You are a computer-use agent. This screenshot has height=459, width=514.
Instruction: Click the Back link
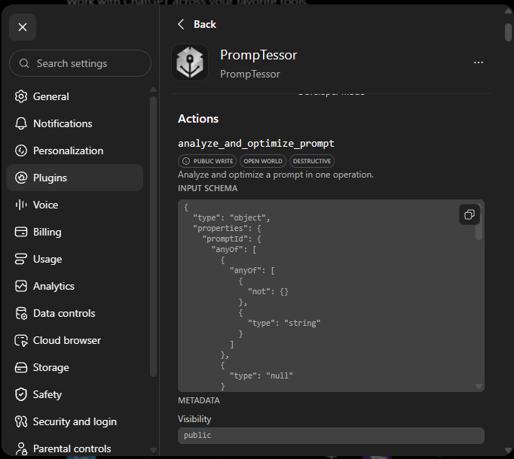point(205,24)
